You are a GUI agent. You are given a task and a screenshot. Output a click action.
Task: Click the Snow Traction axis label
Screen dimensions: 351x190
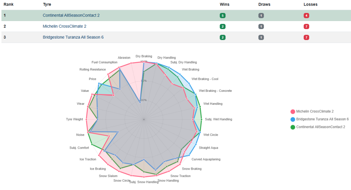click(x=180, y=176)
